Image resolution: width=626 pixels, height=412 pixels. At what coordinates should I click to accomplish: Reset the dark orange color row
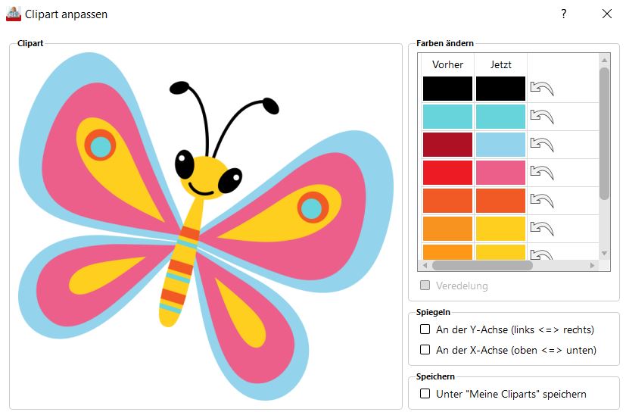tap(541, 201)
